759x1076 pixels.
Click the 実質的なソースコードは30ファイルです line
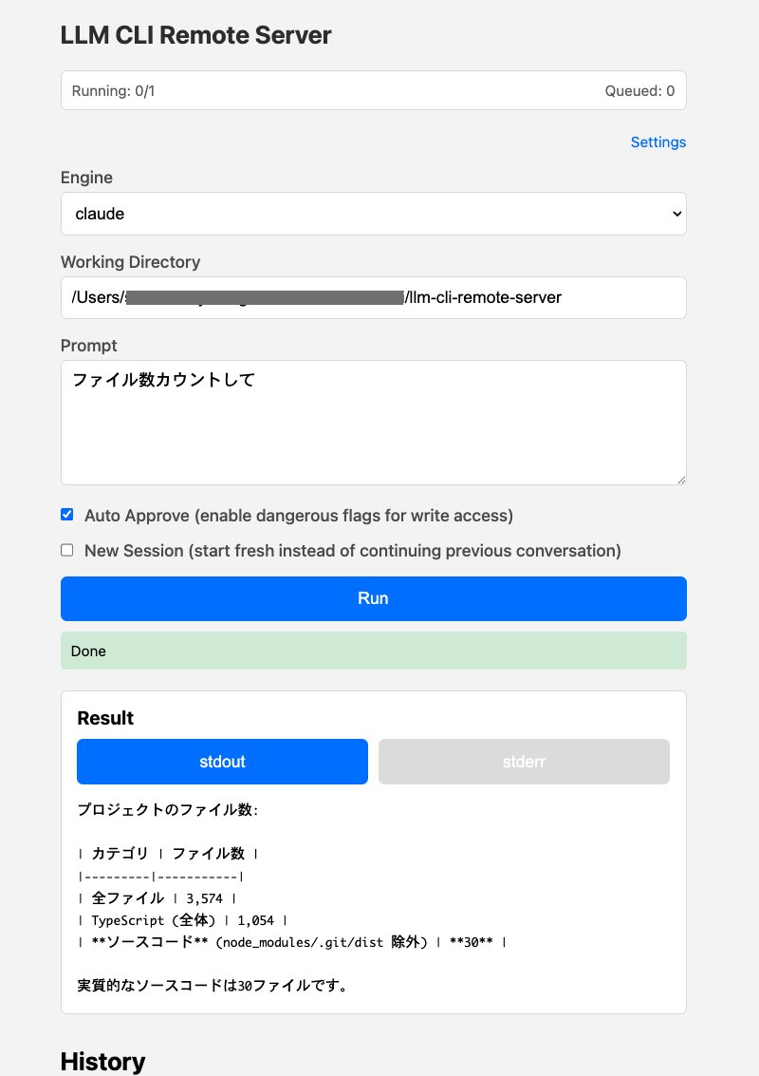click(x=213, y=986)
